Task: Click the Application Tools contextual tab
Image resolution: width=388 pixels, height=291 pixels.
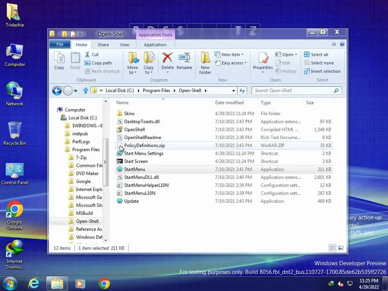Action: coord(155,34)
